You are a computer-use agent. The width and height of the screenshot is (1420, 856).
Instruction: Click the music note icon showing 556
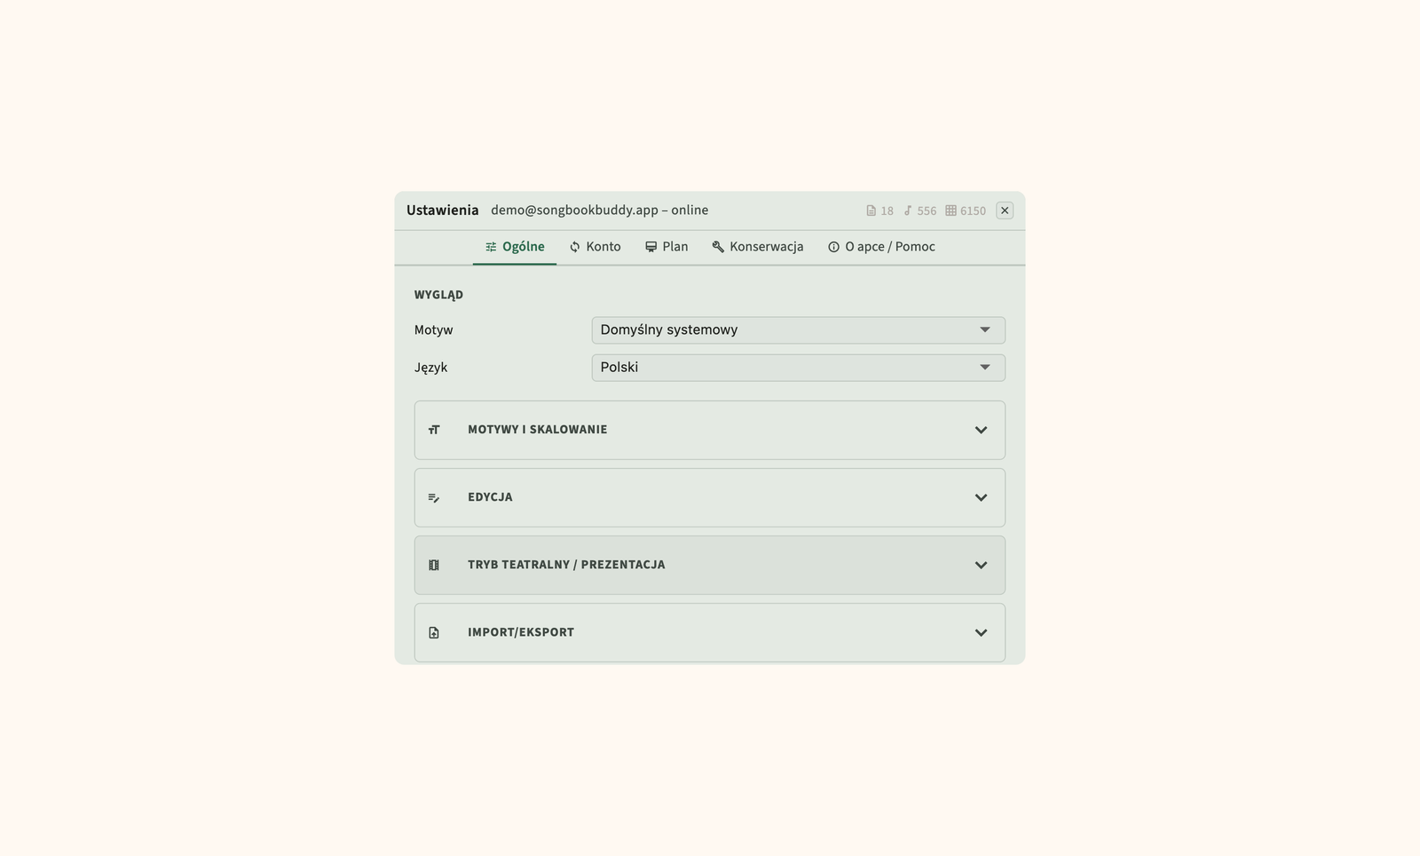coord(908,211)
